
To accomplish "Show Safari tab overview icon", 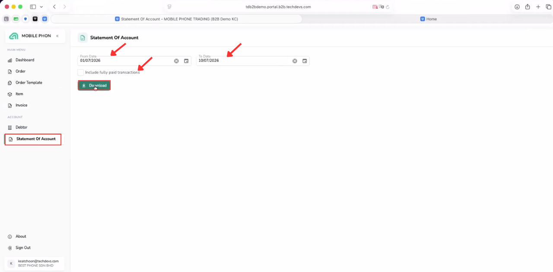I will pyautogui.click(x=549, y=7).
